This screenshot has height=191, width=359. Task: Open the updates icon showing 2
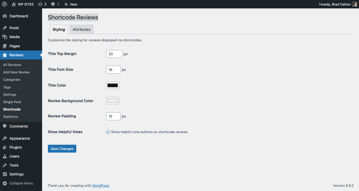click(x=40, y=4)
